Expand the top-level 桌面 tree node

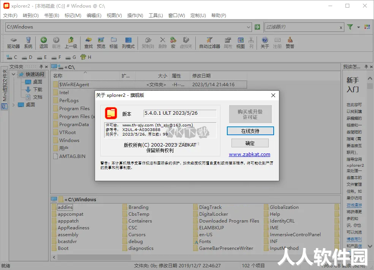pyautogui.click(x=14, y=104)
